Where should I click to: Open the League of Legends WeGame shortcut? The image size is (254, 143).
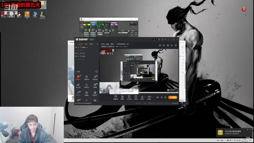(43, 15)
